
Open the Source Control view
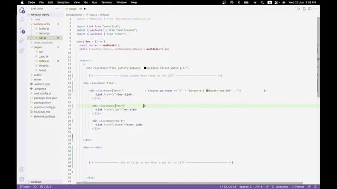pyautogui.click(x=22, y=30)
